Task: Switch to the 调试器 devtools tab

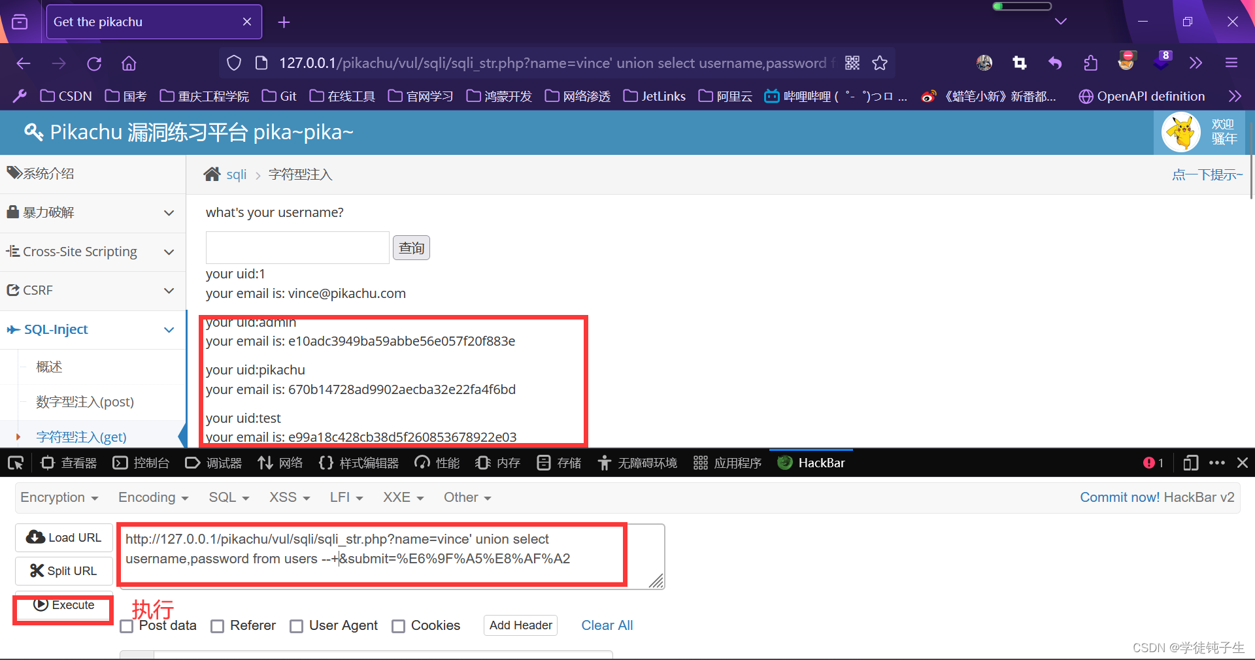Action: (x=214, y=463)
